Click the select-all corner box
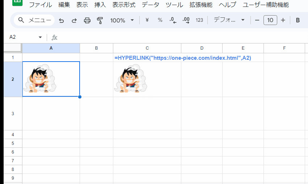The height and width of the screenshot is (184, 308). (x=12, y=48)
